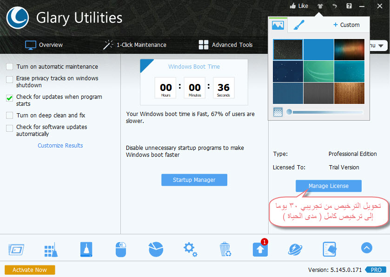Click the Glary Utilities crescent logo
Image resolution: width=390 pixels, height=277 pixels.
(17, 18)
